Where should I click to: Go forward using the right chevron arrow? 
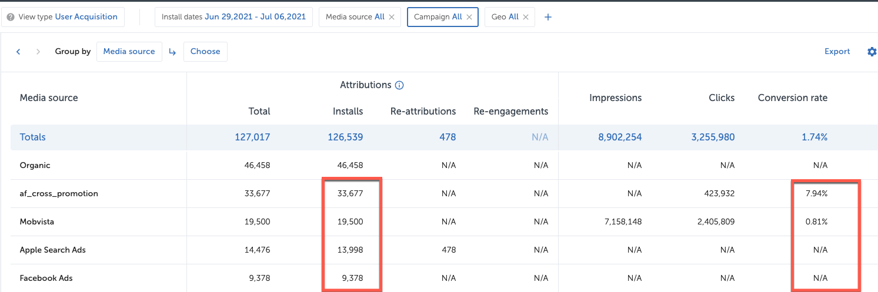38,52
